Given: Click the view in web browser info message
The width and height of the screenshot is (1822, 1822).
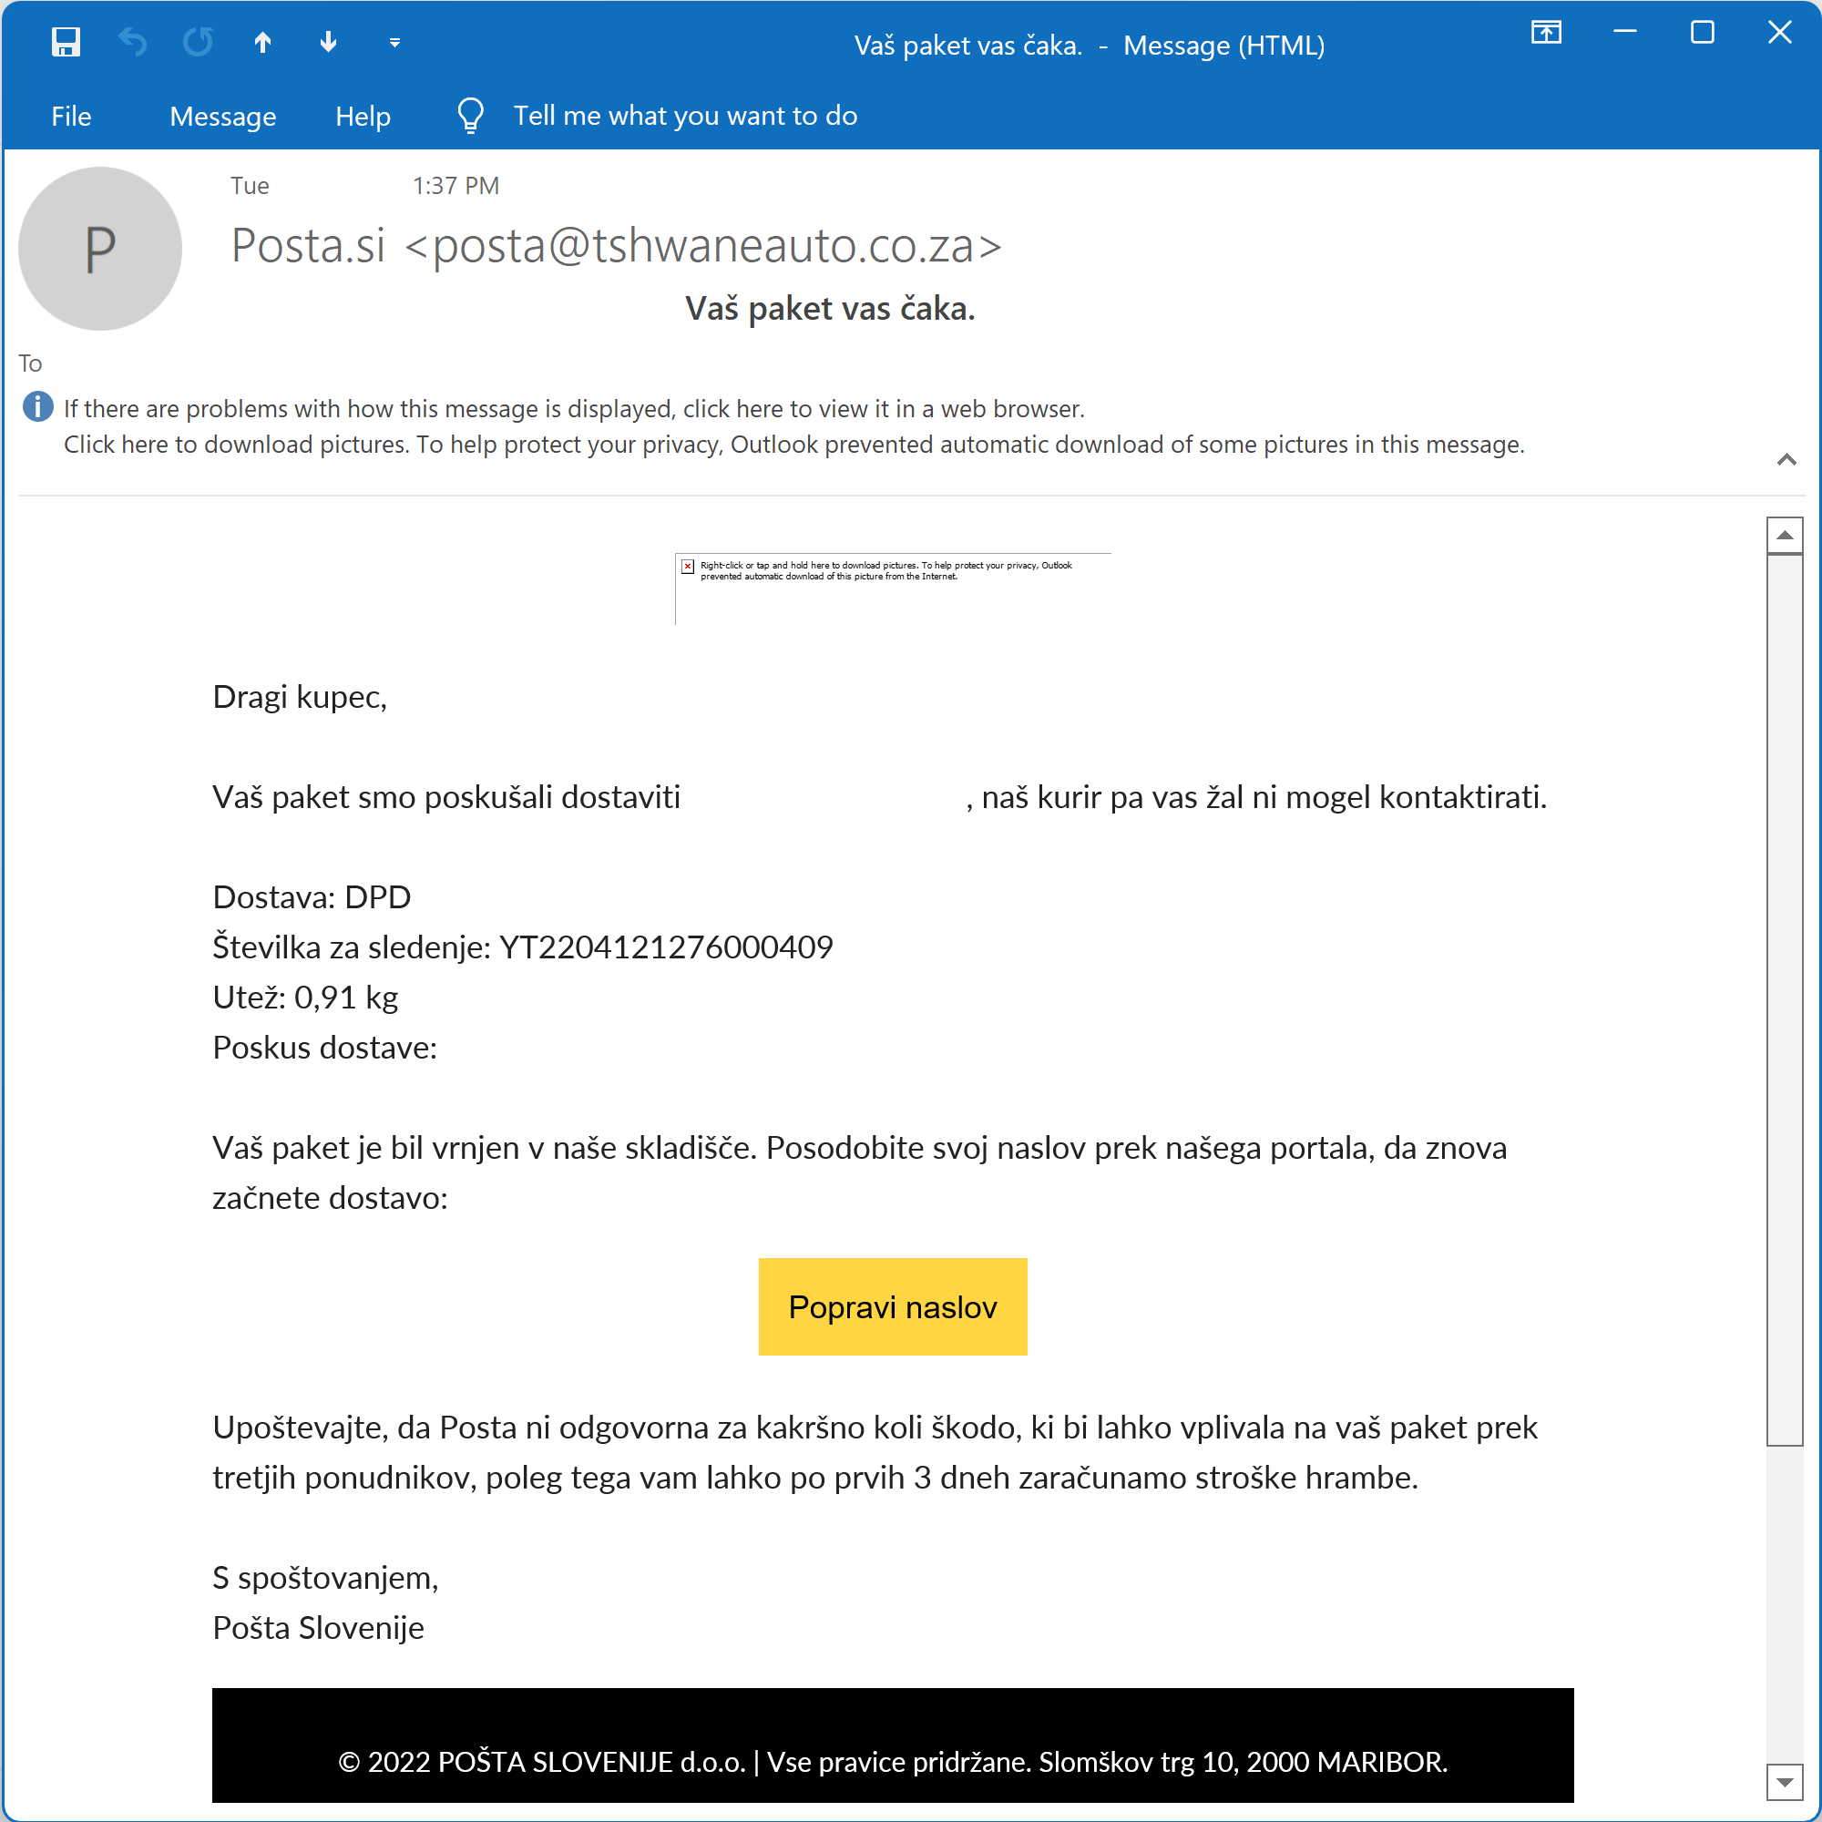Looking at the screenshot, I should [574, 408].
